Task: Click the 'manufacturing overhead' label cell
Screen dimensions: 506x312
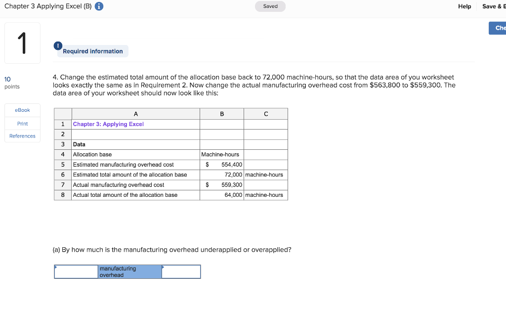Action: [130, 271]
